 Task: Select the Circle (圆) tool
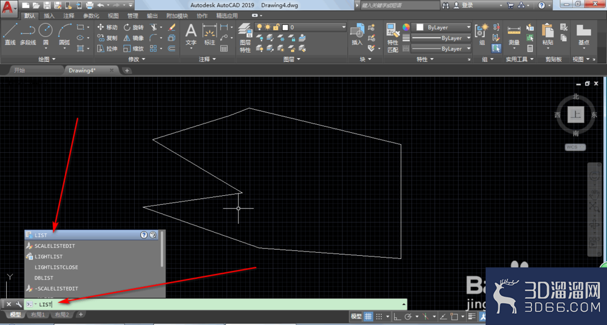46,34
